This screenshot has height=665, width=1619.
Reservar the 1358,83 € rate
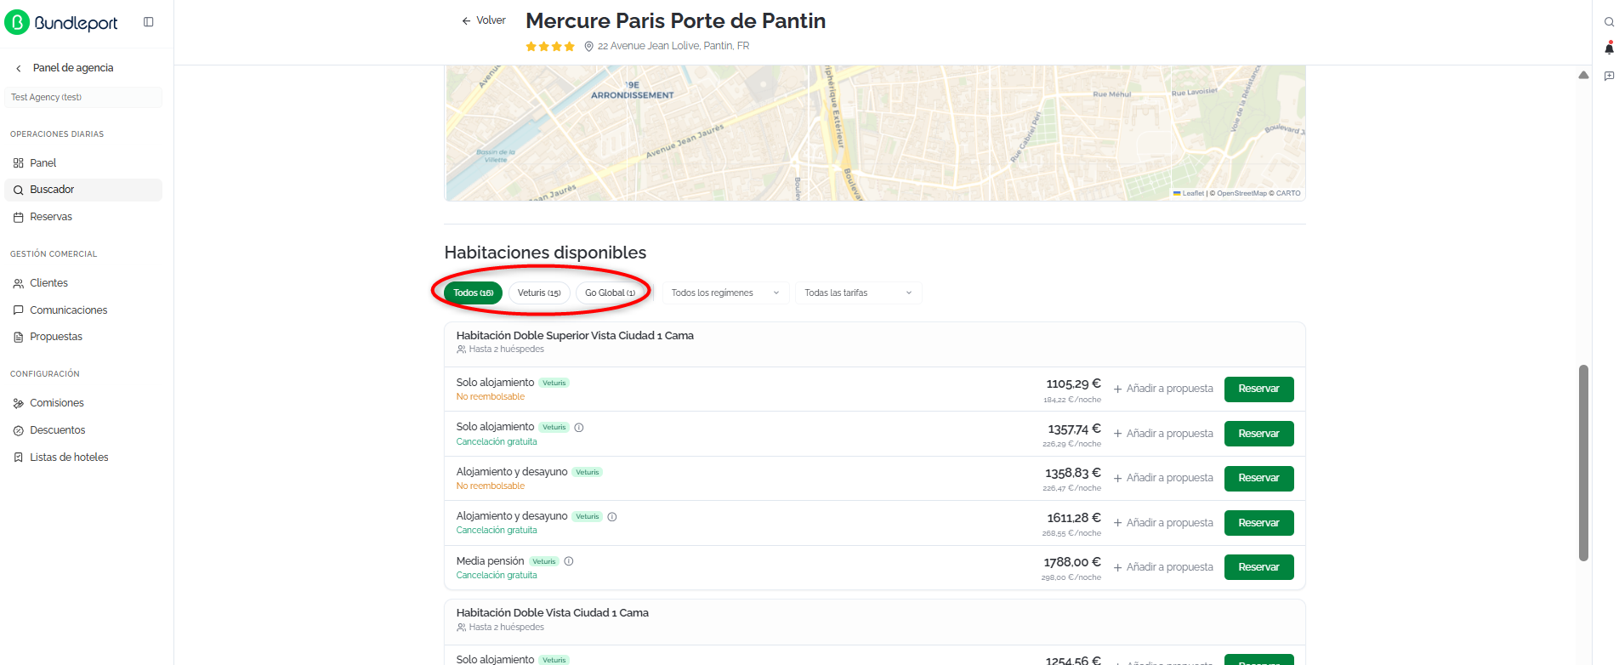tap(1258, 478)
